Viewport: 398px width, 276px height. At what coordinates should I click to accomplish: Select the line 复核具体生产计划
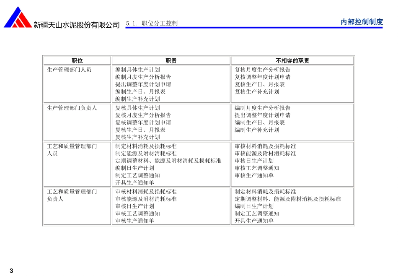[x=137, y=108]
